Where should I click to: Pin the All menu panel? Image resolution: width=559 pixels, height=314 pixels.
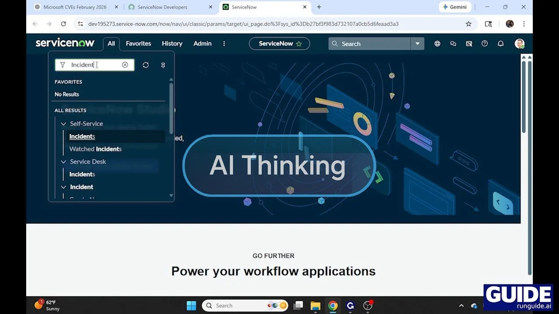pyautogui.click(x=163, y=65)
